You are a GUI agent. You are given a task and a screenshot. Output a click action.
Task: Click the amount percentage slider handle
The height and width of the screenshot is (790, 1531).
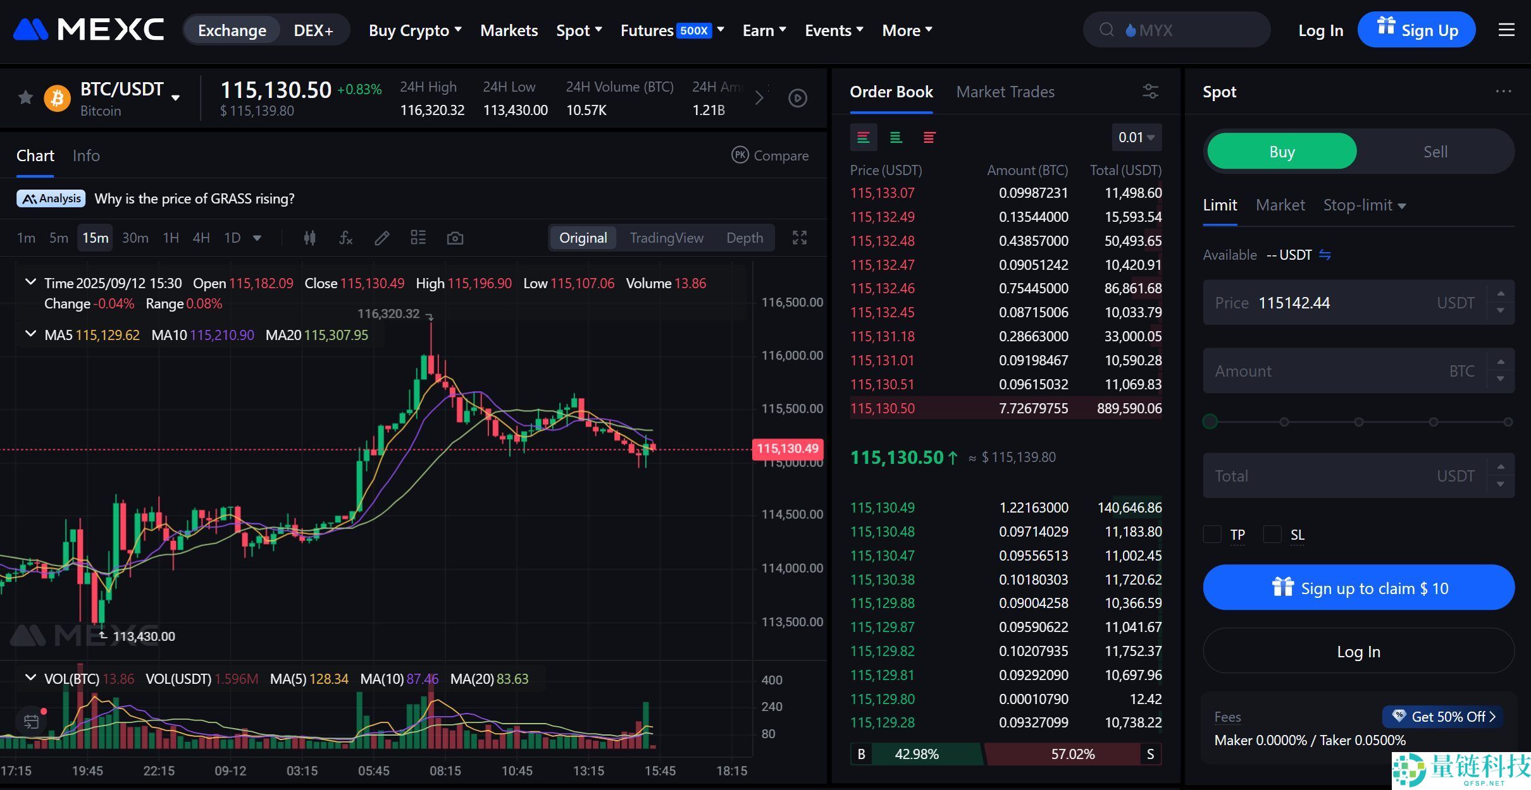coord(1210,422)
